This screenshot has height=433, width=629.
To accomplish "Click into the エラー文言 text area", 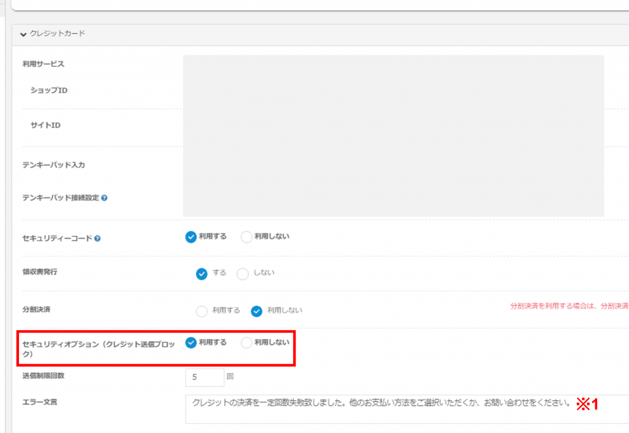I will point(407,409).
